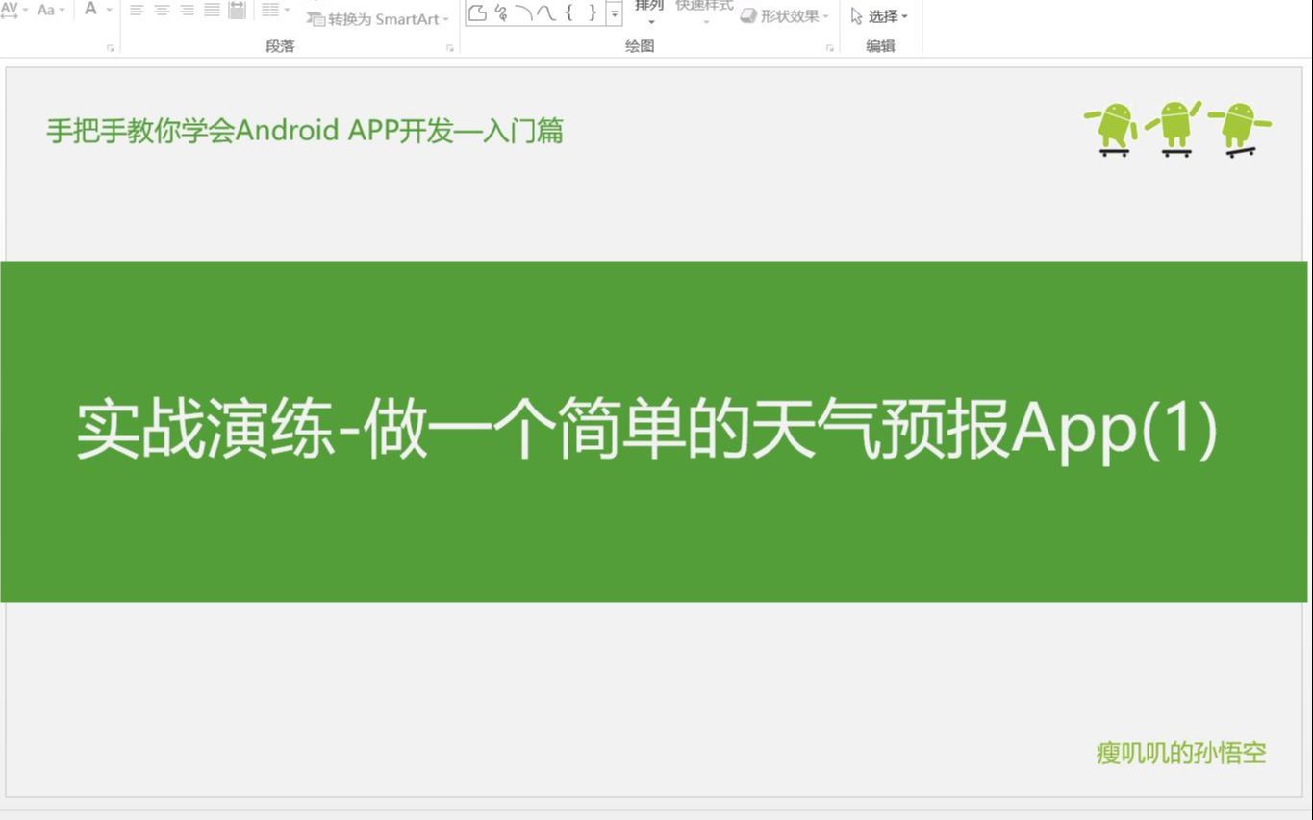Select the Android skateboard robots image
Image resolution: width=1313 pixels, height=820 pixels.
click(1177, 129)
